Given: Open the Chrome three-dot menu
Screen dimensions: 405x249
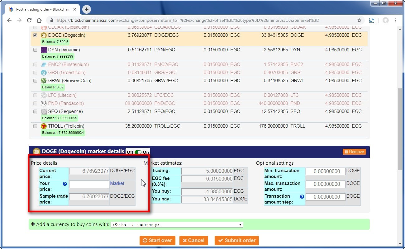Looking at the screenshot, I should point(396,20).
